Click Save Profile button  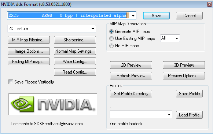tap(190, 94)
